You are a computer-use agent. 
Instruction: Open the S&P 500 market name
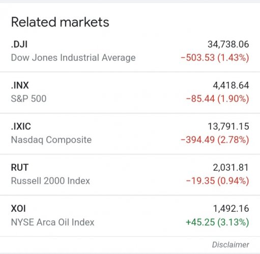click(28, 99)
